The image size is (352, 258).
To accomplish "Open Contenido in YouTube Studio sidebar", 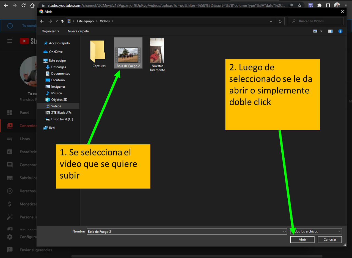I will point(18,126).
